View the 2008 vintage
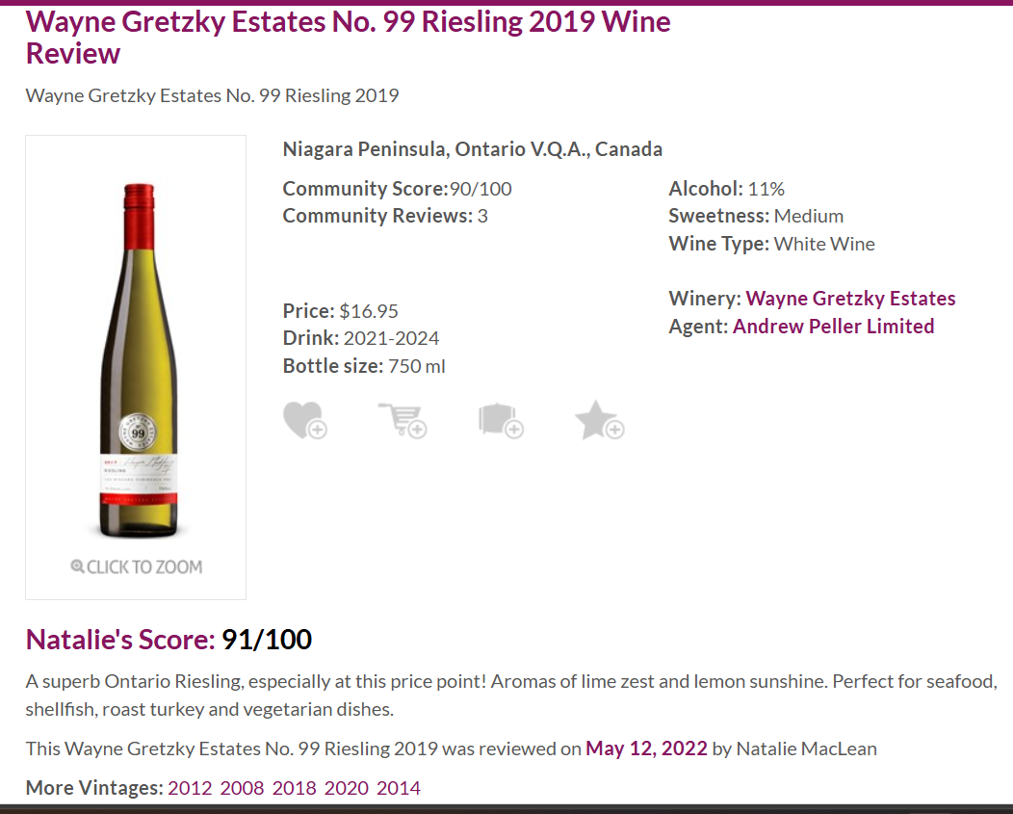 (x=242, y=788)
